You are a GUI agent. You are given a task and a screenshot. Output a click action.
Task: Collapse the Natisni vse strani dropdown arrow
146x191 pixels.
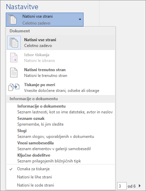pos(80,19)
